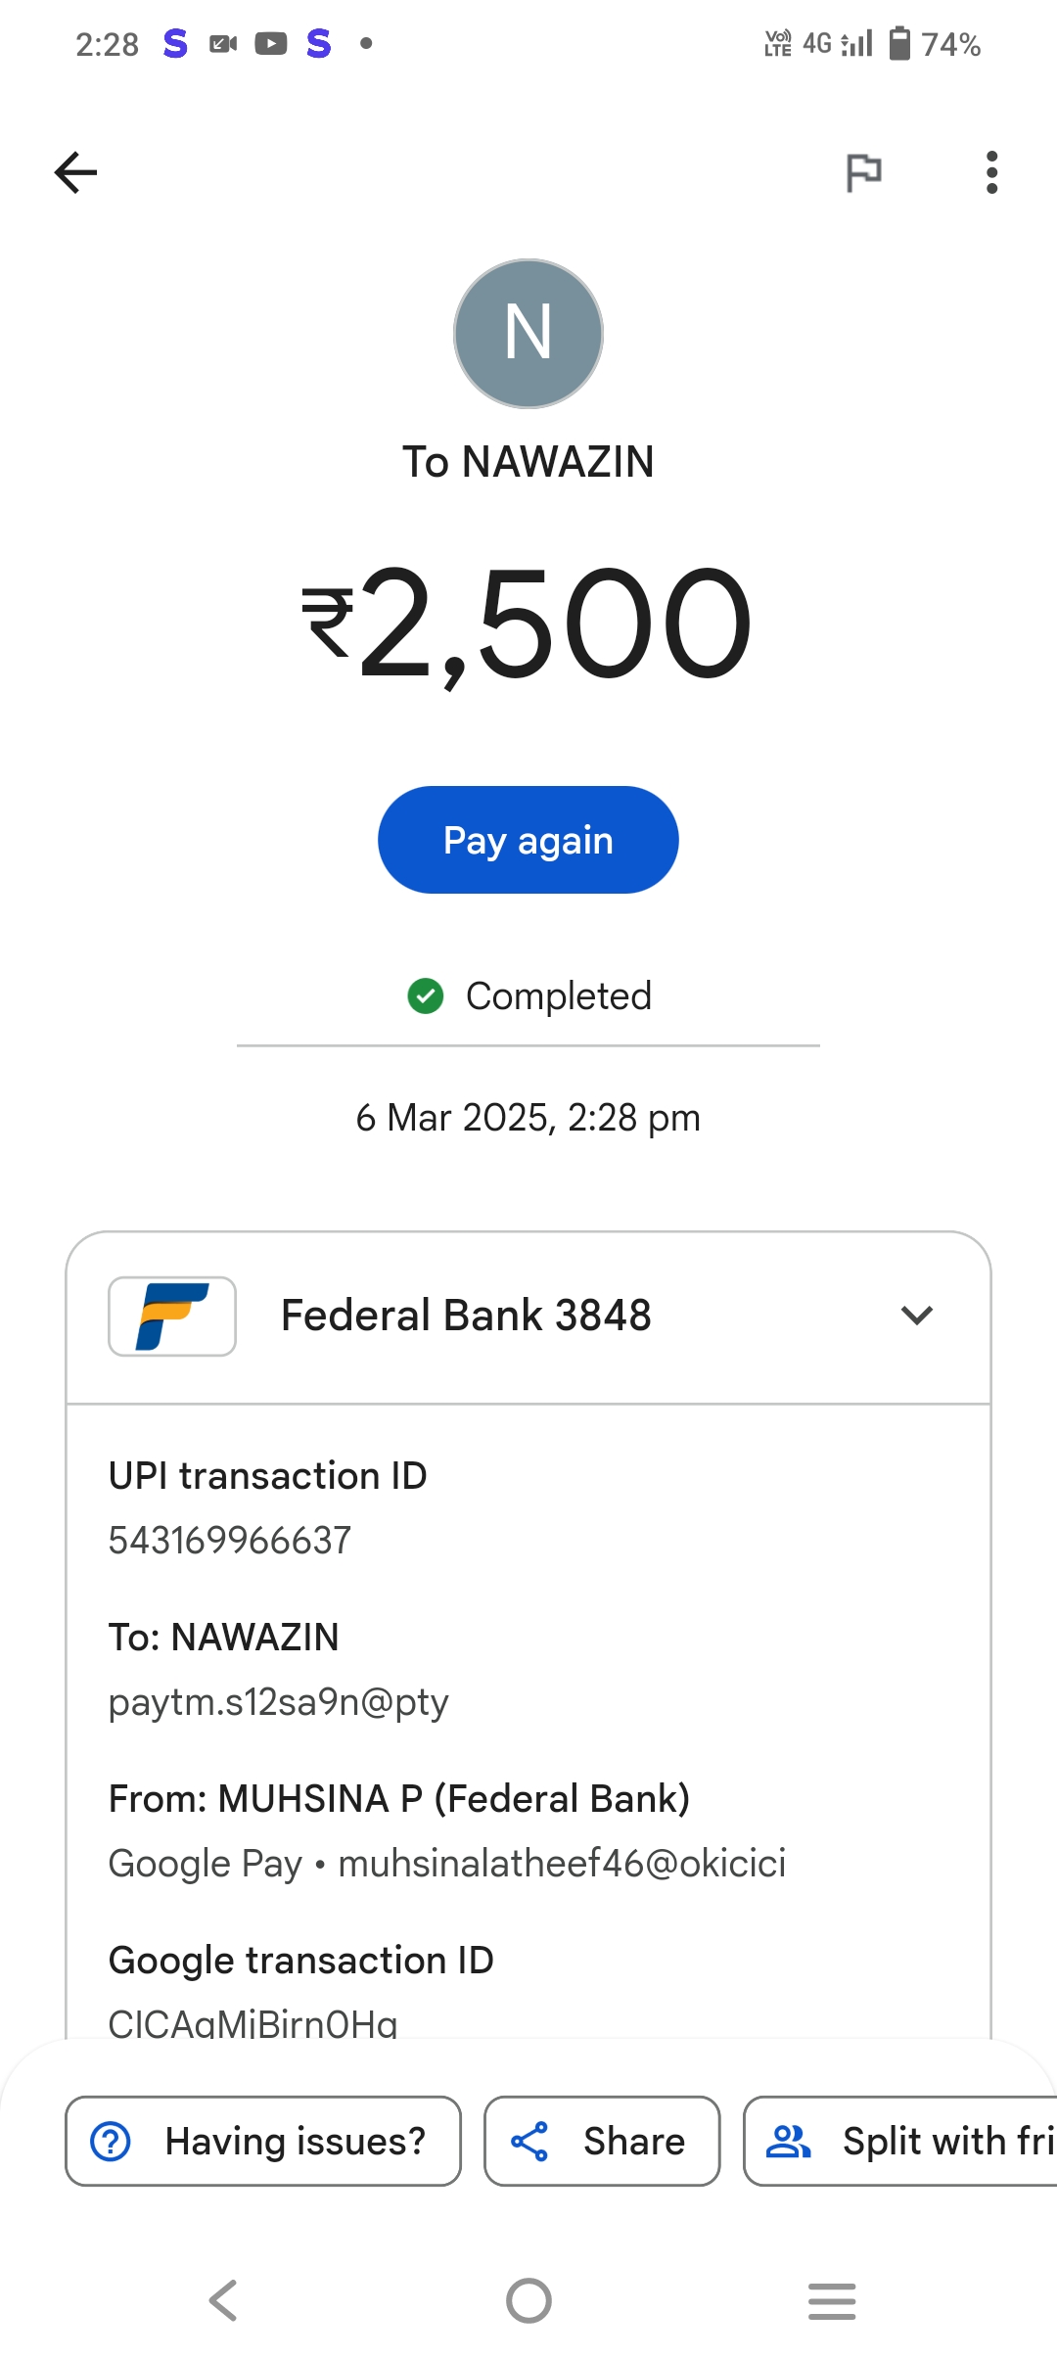Select the UPI transaction ID number

pyautogui.click(x=230, y=1541)
